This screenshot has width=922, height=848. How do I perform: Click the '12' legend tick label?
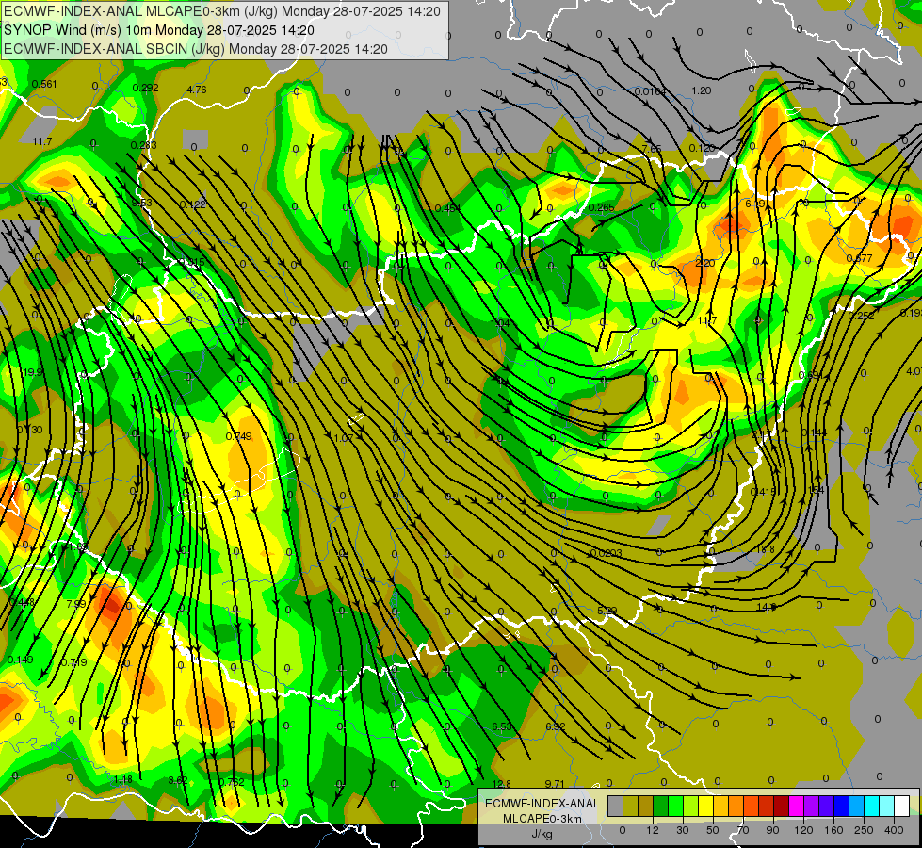[653, 830]
